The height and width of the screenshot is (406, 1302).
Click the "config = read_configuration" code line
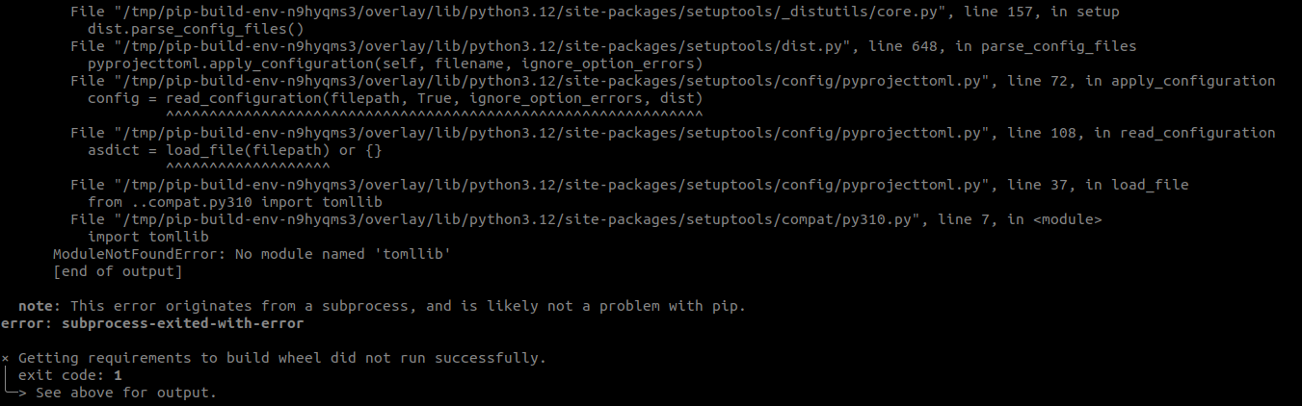point(395,98)
